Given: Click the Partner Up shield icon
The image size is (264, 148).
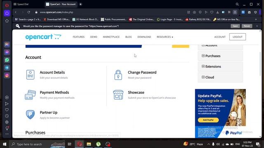Looking at the screenshot, I should point(30,115).
